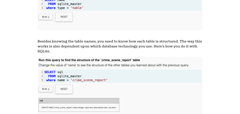The height and width of the screenshot is (114, 240).
Task: Reset the crime_scene_report structure query
Action: click(x=64, y=89)
